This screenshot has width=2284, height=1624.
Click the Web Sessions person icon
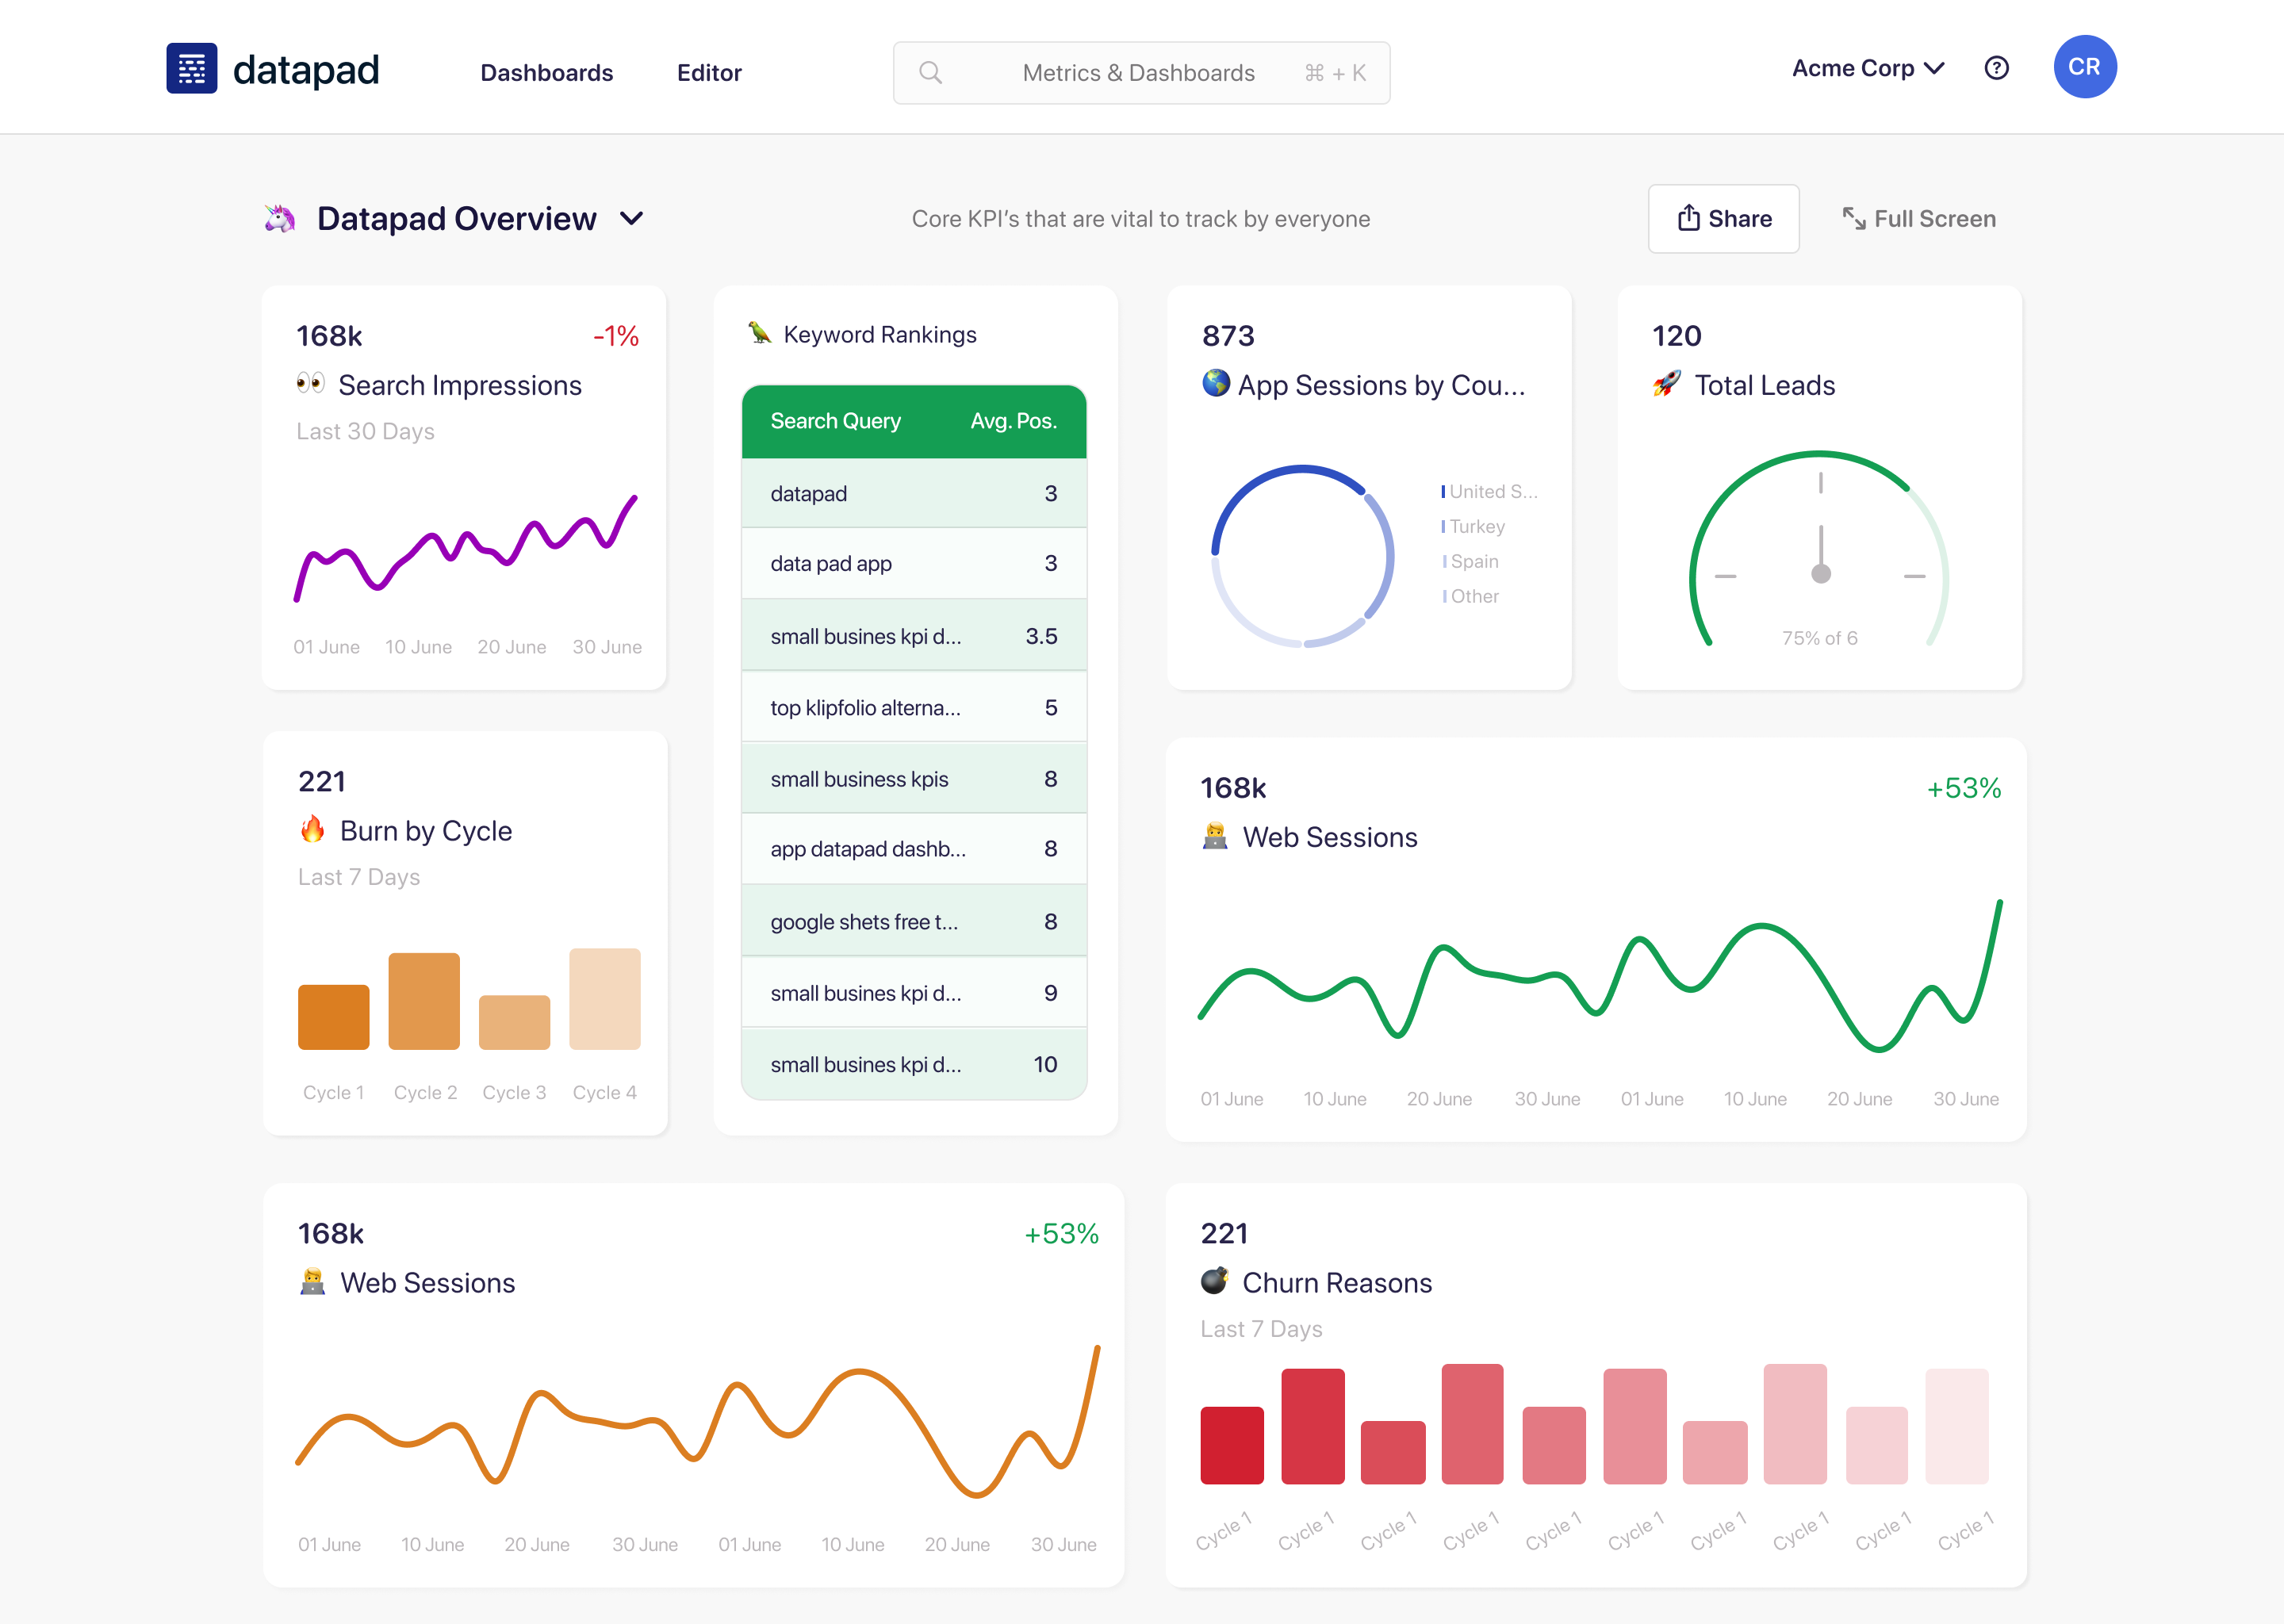click(1216, 835)
